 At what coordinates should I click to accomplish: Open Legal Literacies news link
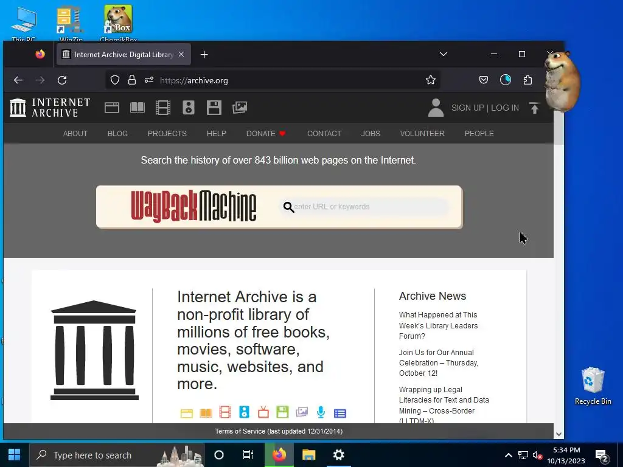[x=444, y=405]
